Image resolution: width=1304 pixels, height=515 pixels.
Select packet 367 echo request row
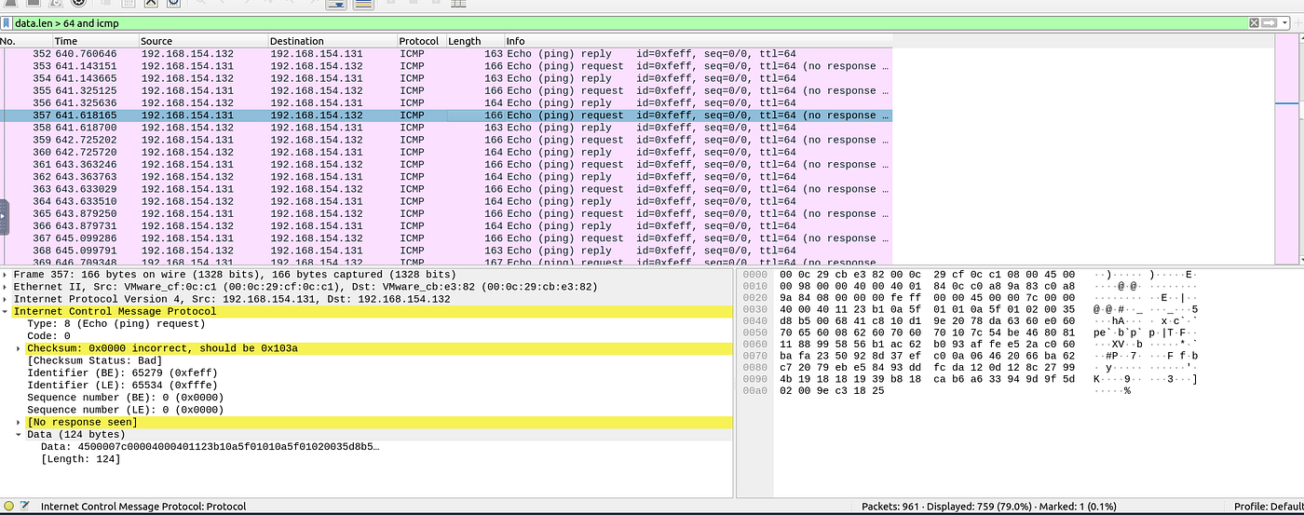tap(446, 238)
